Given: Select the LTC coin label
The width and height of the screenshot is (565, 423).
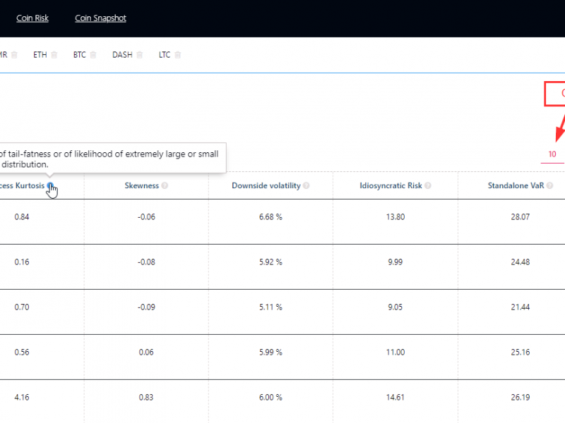Looking at the screenshot, I should coord(165,55).
